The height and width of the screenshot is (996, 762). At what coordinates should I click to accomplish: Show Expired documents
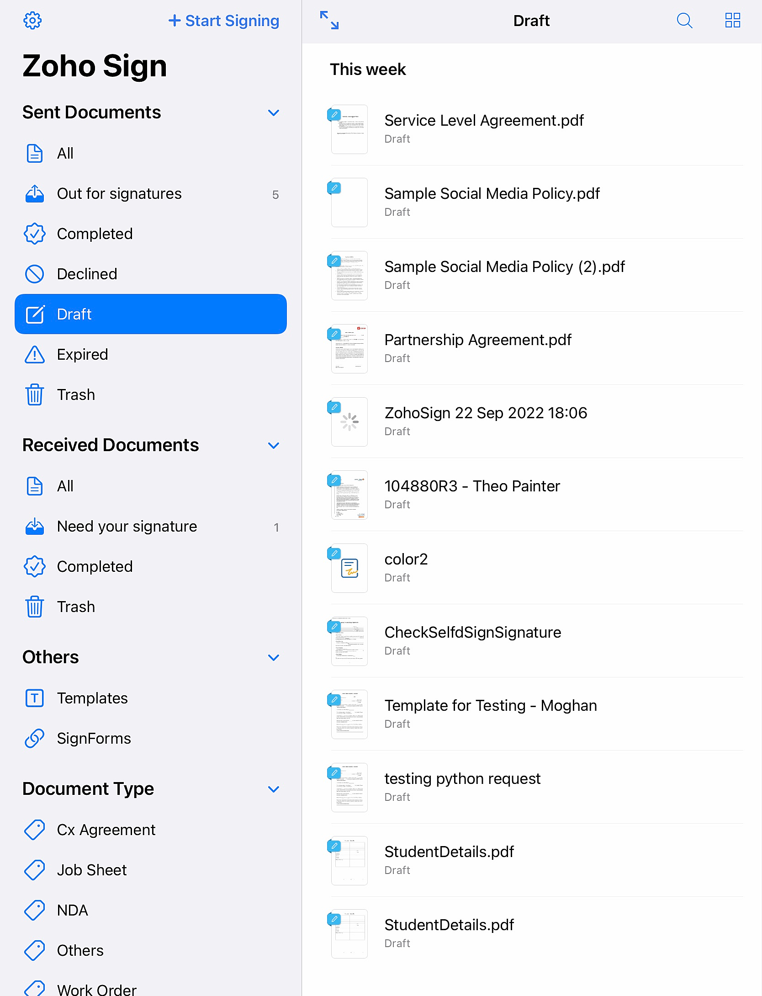[x=151, y=354]
